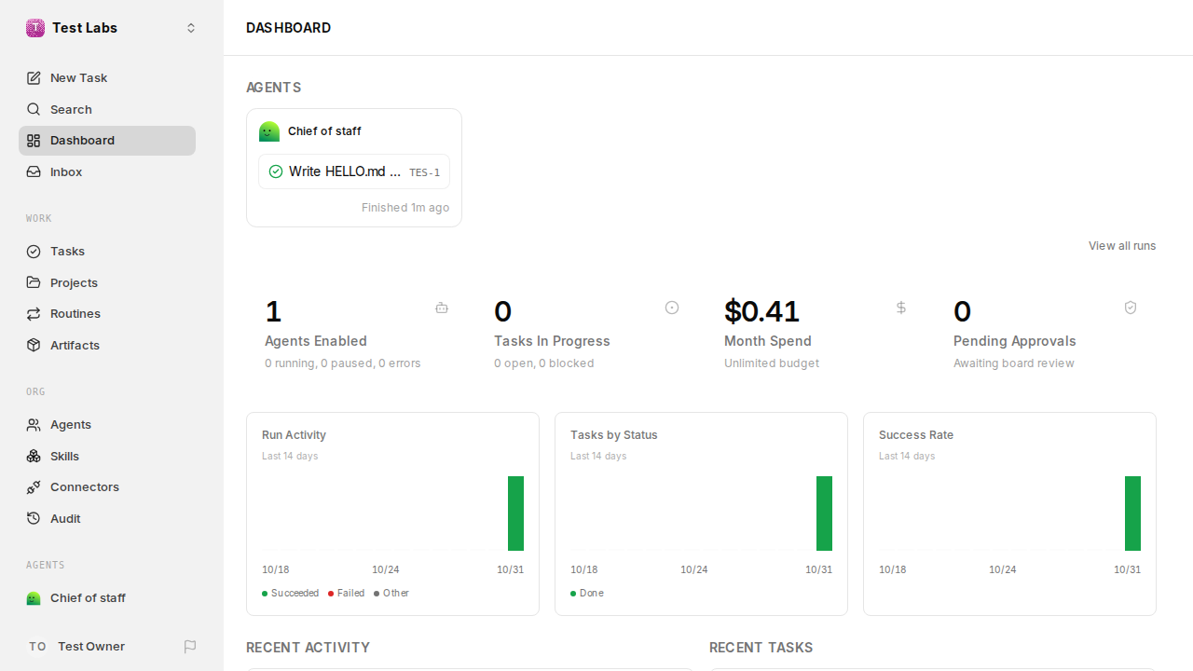Image resolution: width=1193 pixels, height=671 pixels.
Task: Click the flag icon beside Test Owner
Action: click(x=190, y=647)
